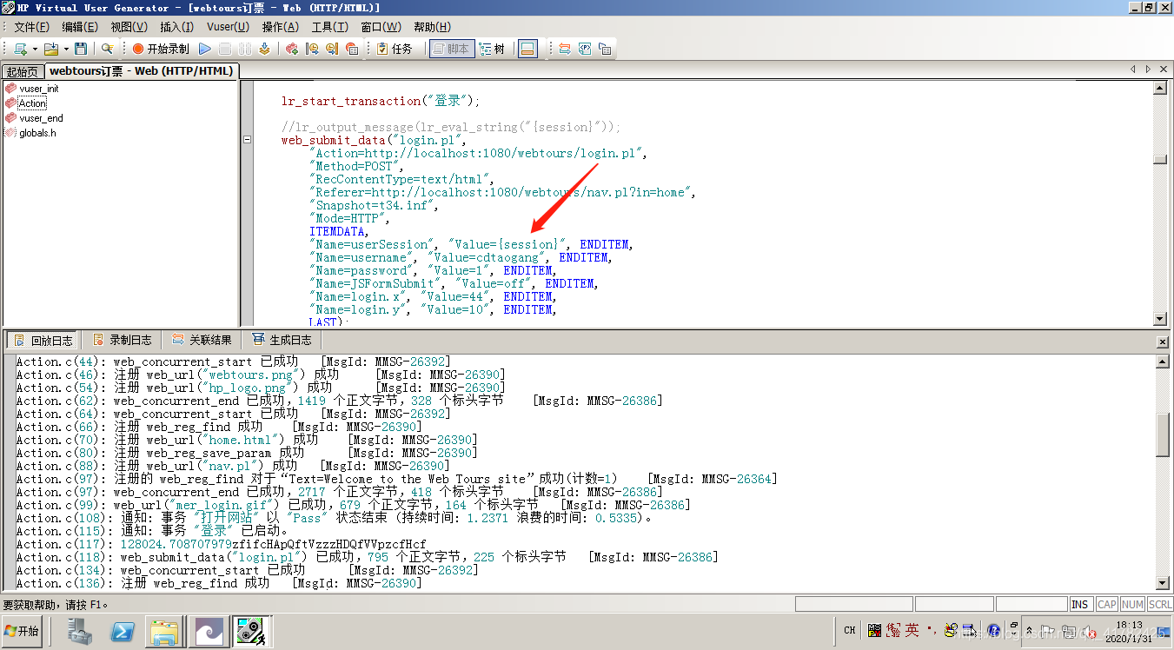The width and height of the screenshot is (1174, 650).
Task: Select the webtours订票 - Web (HTTP/HTML) tab
Action: 140,70
